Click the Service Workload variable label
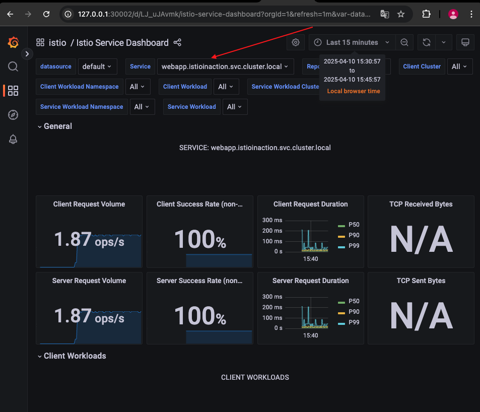This screenshot has width=480, height=412. coord(191,107)
